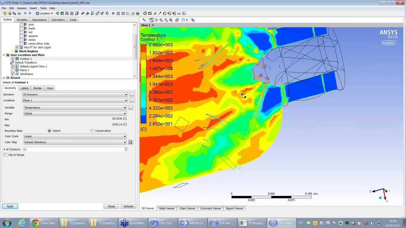The width and height of the screenshot is (406, 228).
Task: Open the Variable editor ellipsis button
Action: tap(130, 108)
